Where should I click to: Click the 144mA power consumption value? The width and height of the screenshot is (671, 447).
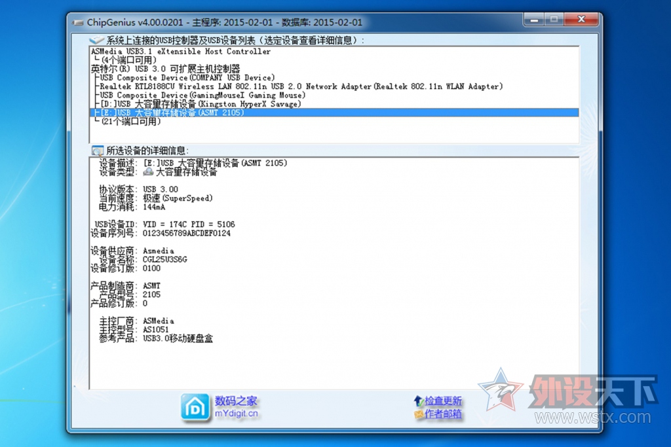click(x=154, y=207)
